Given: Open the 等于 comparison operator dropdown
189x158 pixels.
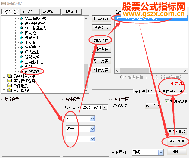Looking at the screenshot, I should coord(92,129).
